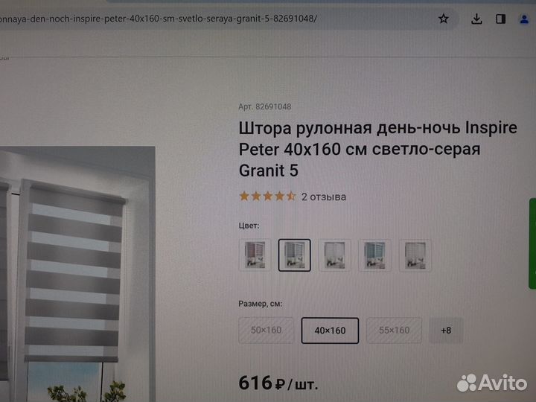
Task: Select size 40×160
Action: coord(330,331)
